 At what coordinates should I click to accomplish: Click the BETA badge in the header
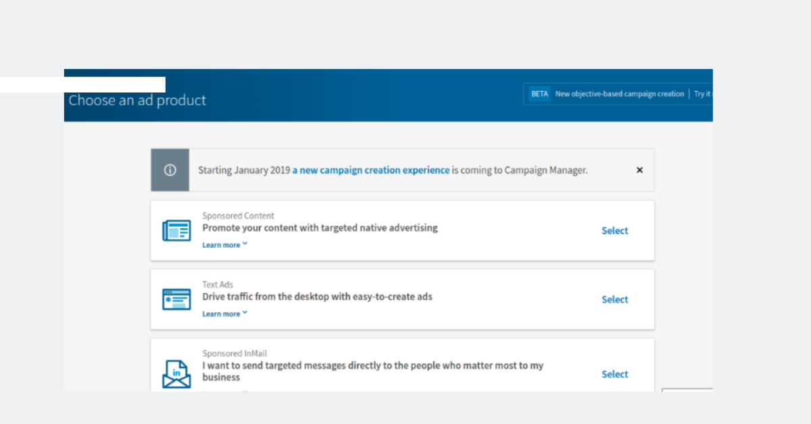click(x=539, y=94)
